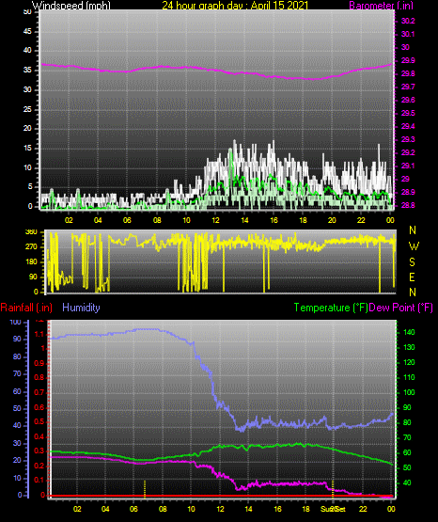The image size is (438, 522).
Task: Click hour 04 under the humidity chart
Action: [x=105, y=509]
